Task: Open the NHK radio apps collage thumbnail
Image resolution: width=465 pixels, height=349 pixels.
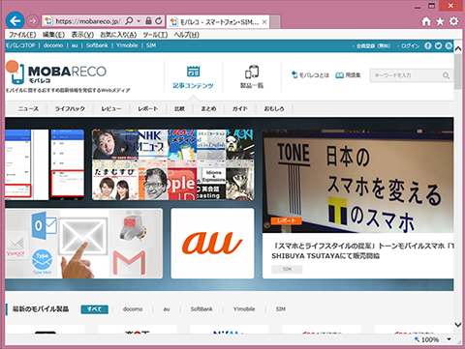Action: tap(173, 164)
